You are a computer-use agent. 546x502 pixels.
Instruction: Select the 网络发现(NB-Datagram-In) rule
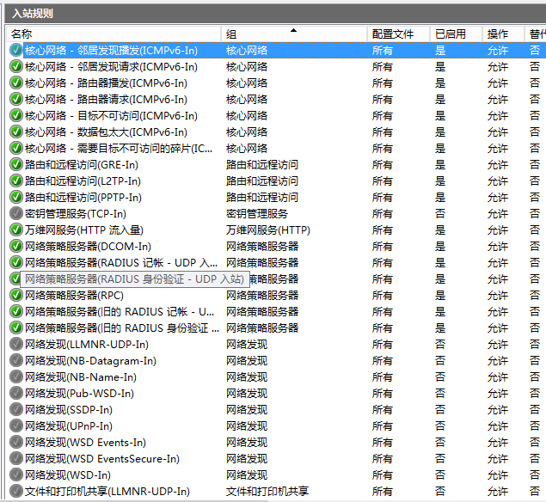pyautogui.click(x=90, y=361)
